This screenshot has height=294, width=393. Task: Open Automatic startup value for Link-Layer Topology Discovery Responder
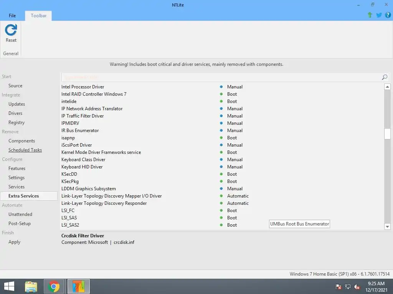(x=238, y=203)
